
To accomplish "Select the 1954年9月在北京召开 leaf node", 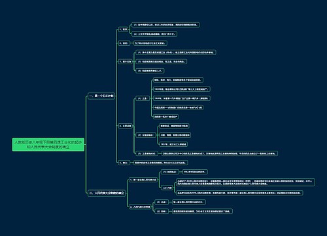I will pos(195,172).
